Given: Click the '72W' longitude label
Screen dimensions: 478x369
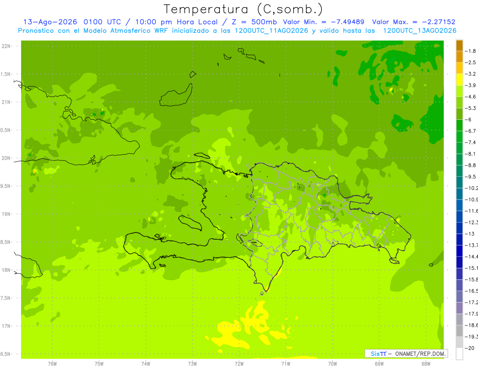Looking at the screenshot, I should pyautogui.click(x=239, y=364).
